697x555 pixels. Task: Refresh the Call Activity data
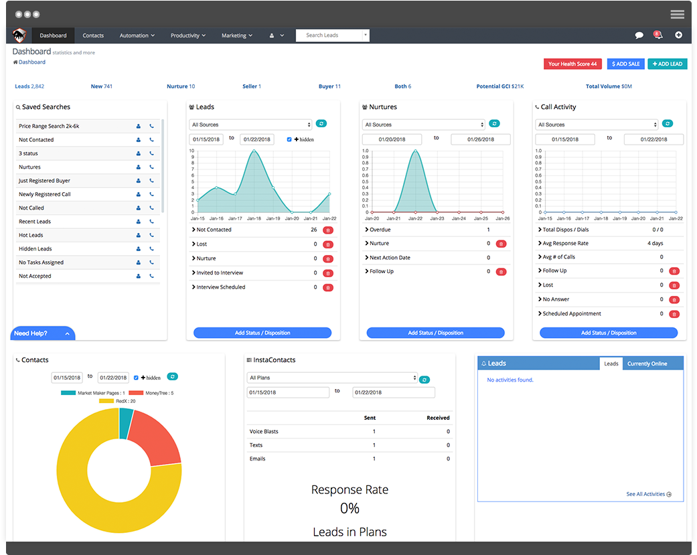pos(669,124)
